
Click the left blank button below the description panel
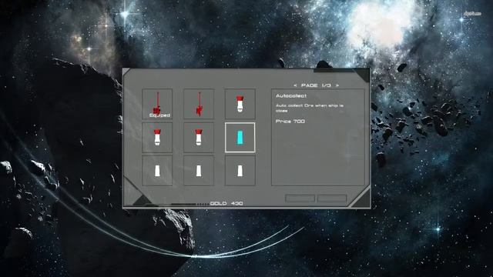[x=300, y=199]
